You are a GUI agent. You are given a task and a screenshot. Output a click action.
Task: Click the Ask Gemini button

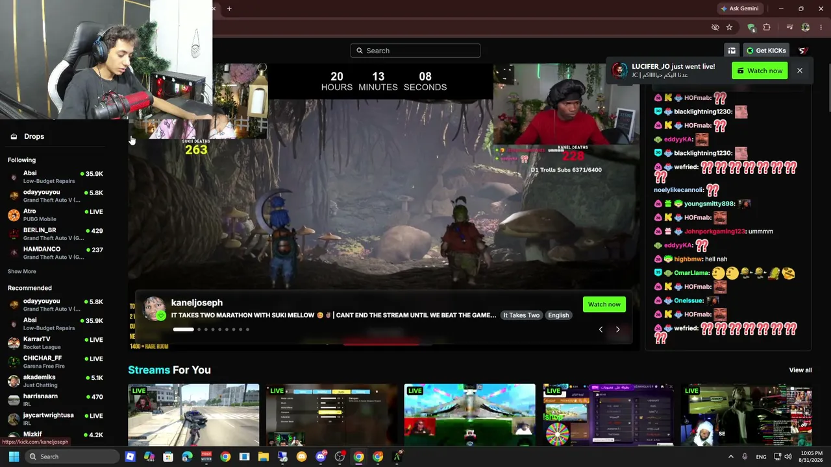pyautogui.click(x=739, y=8)
